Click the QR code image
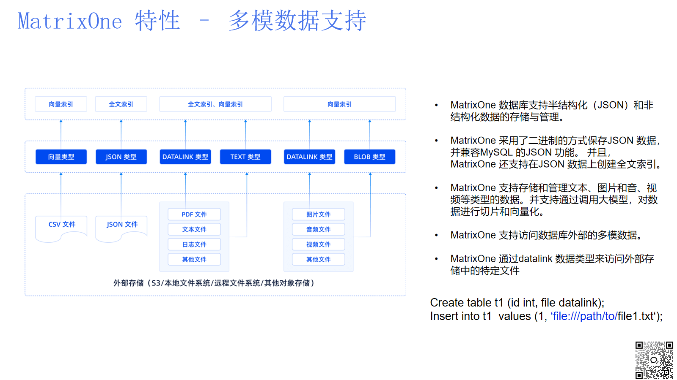The image size is (677, 380). 654,360
